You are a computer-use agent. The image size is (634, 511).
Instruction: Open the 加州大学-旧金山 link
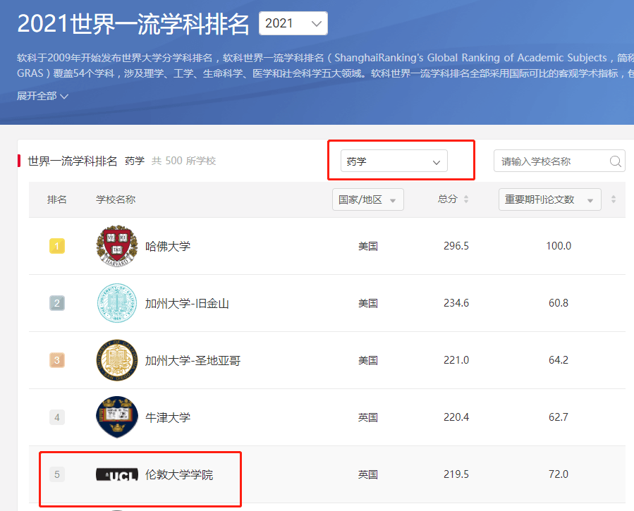coord(187,303)
